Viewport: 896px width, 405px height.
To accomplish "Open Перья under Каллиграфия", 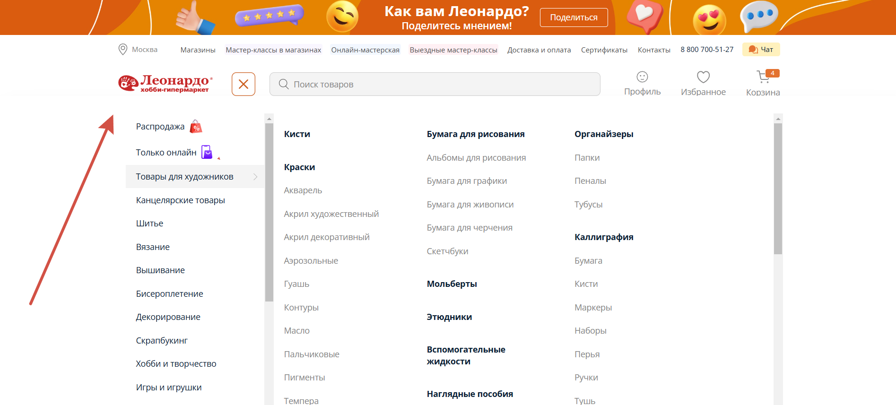I will (x=587, y=354).
